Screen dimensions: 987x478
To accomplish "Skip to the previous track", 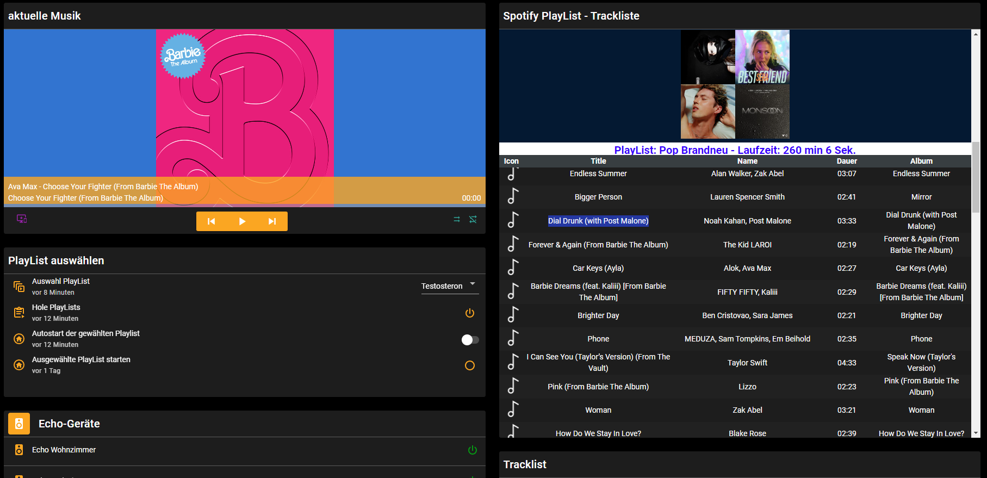I will [x=212, y=221].
